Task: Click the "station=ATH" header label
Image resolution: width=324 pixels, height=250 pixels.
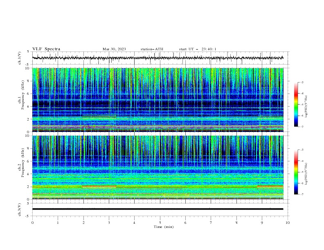Action: 152,49
